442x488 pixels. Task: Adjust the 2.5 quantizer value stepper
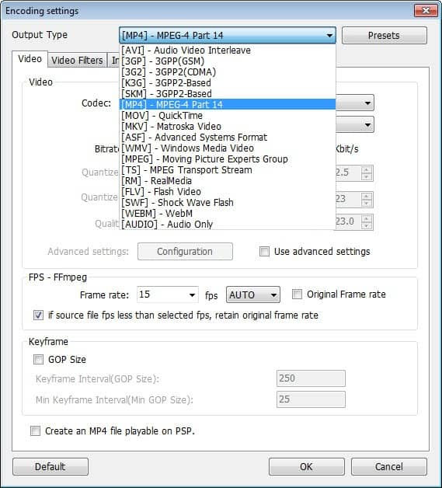click(x=367, y=173)
